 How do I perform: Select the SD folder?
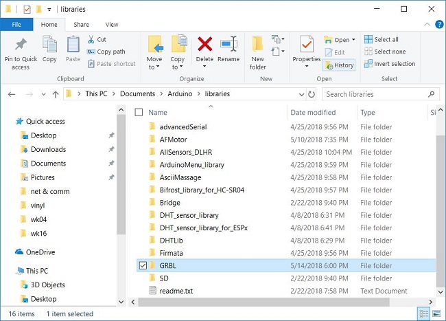pos(164,278)
